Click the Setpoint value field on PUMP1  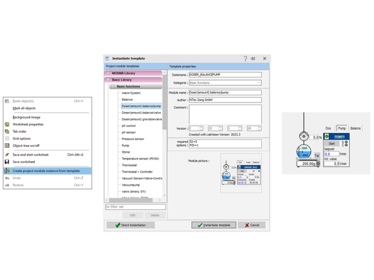(x=332, y=154)
